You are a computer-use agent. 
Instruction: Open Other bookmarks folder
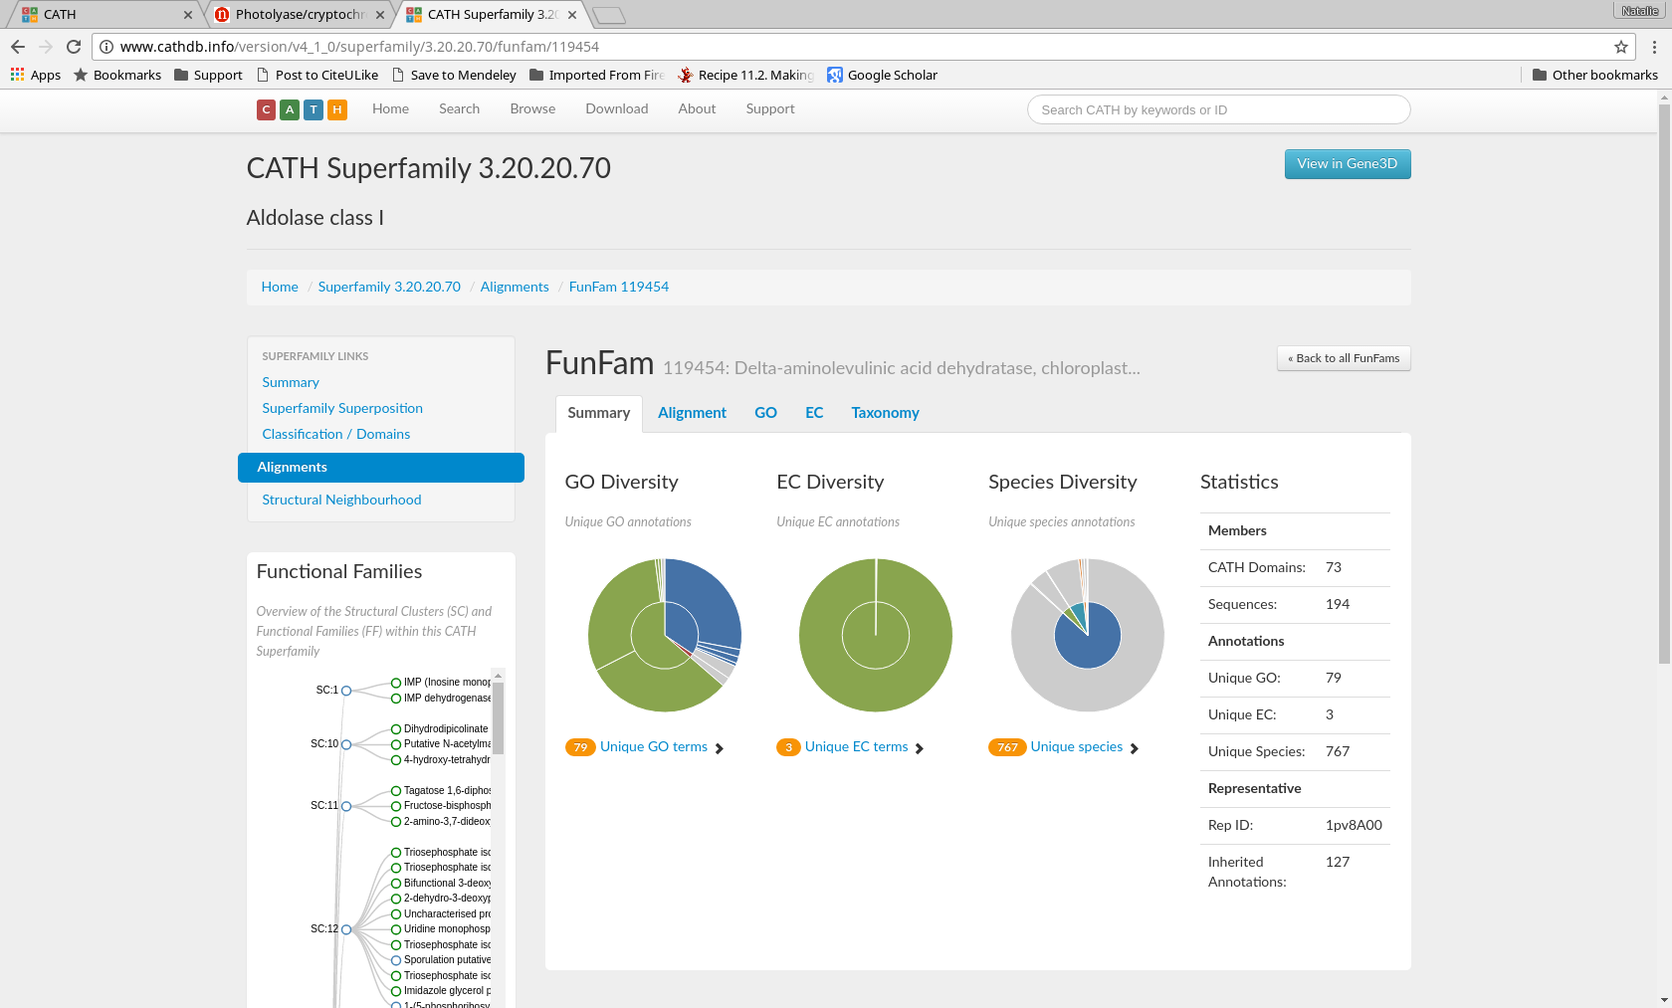[x=1595, y=75]
